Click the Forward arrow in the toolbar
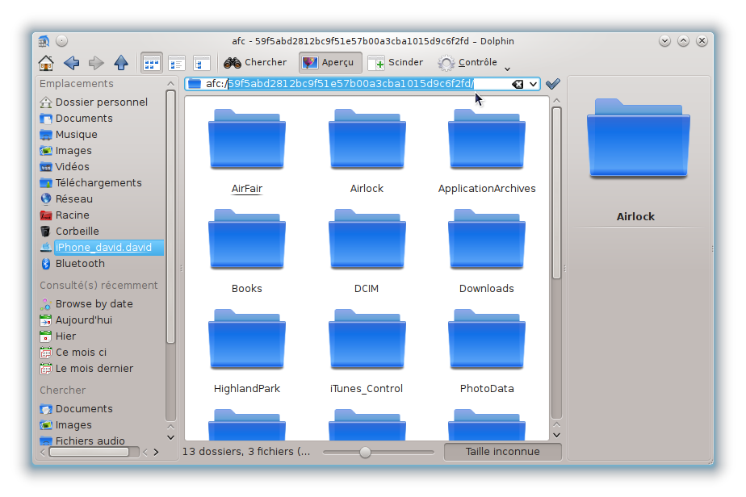The image size is (746, 497). [96, 62]
